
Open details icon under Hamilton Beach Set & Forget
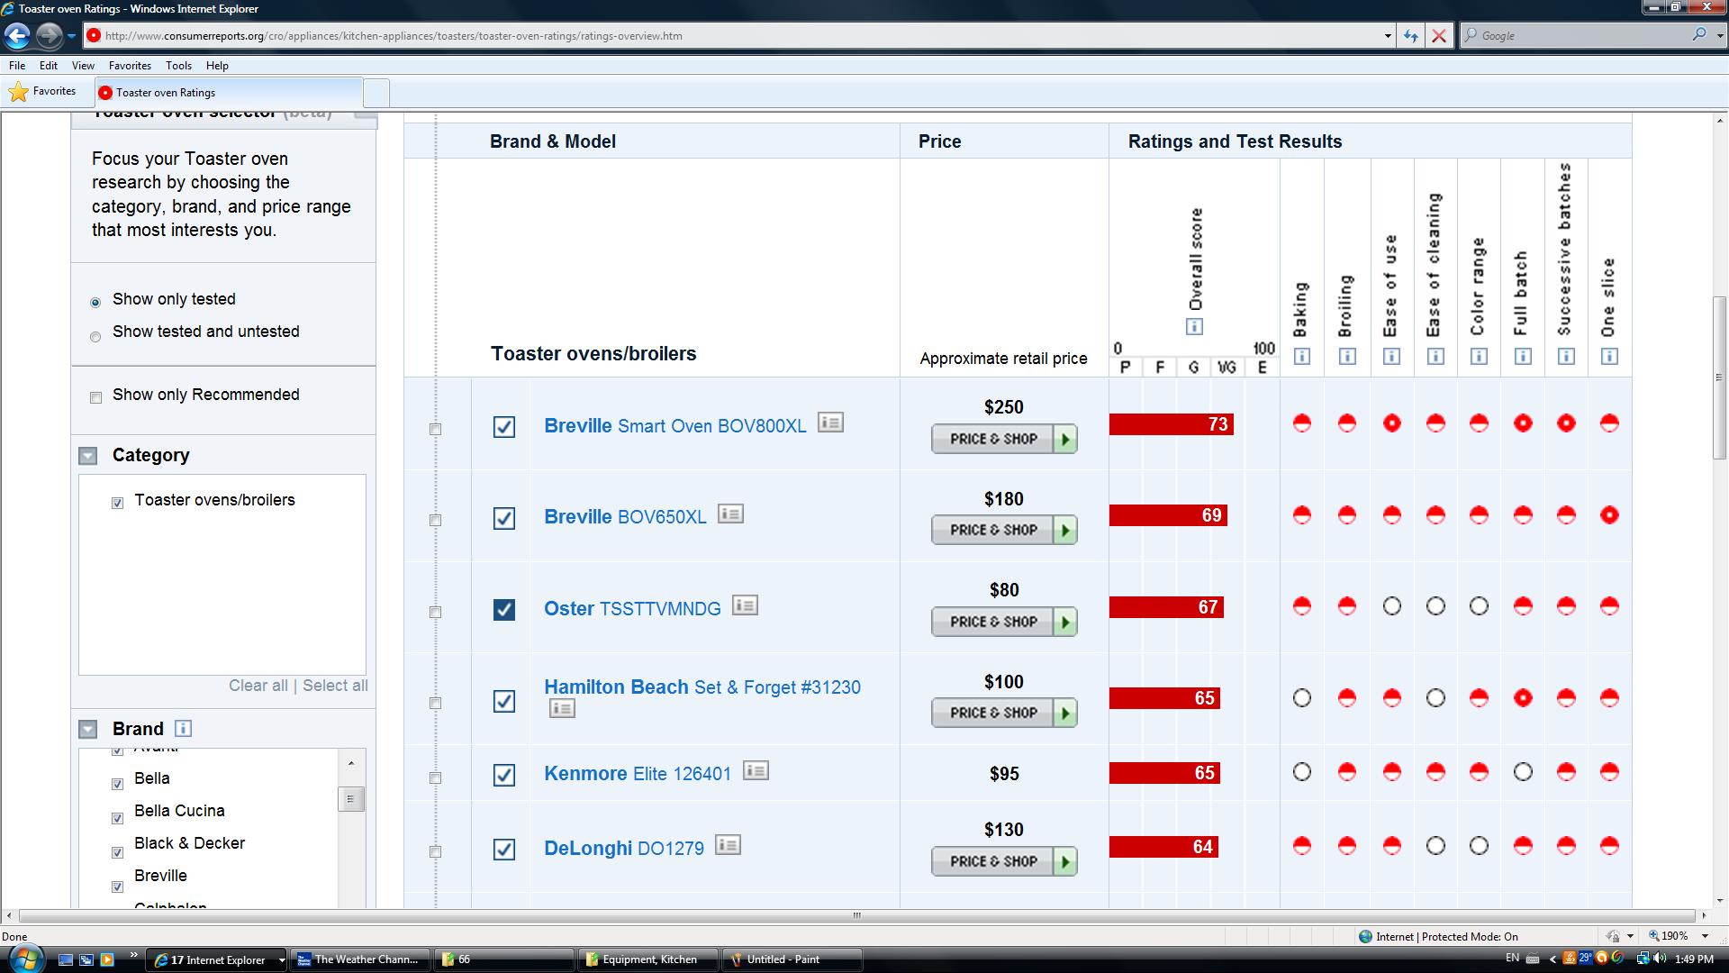[x=562, y=709]
